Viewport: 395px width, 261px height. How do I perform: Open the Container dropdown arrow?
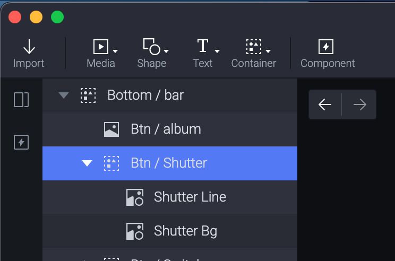pyautogui.click(x=268, y=51)
